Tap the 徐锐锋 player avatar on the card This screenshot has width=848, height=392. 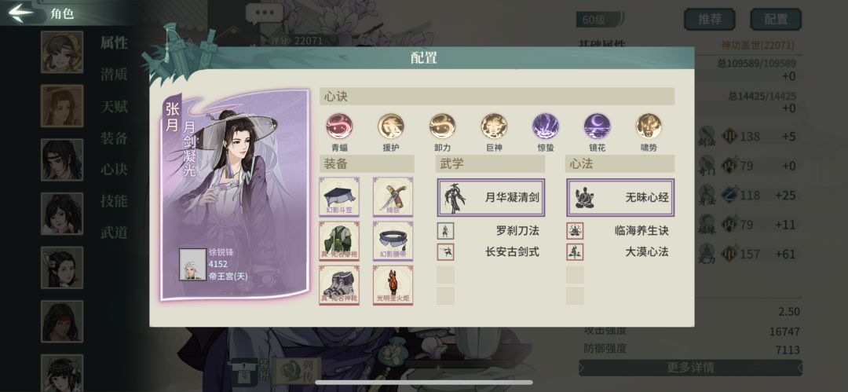pos(192,264)
